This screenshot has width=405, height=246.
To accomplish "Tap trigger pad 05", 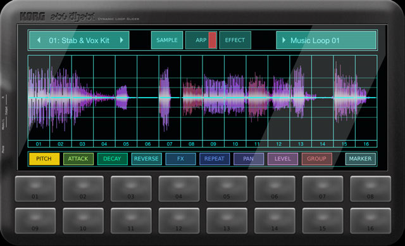I will pyautogui.click(x=227, y=189).
